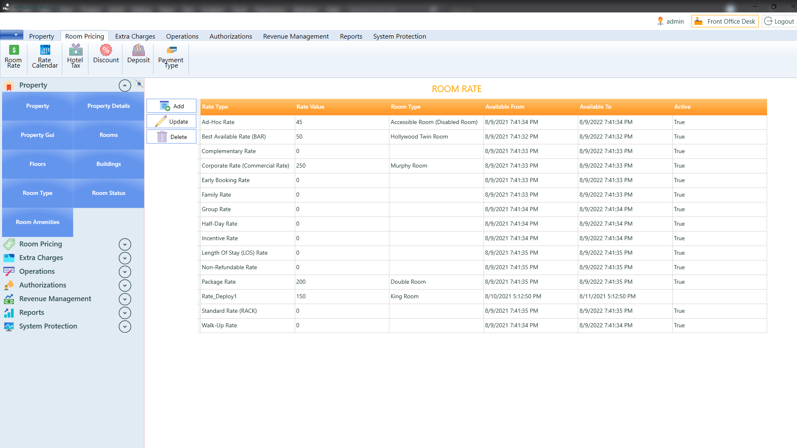Open the Property Gui tile
The width and height of the screenshot is (797, 448).
(38, 135)
